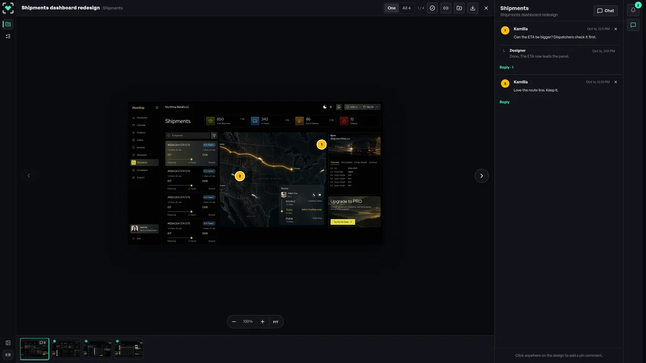Image resolution: width=646 pixels, height=363 pixels.
Task: Open the Chat button
Action: point(606,11)
